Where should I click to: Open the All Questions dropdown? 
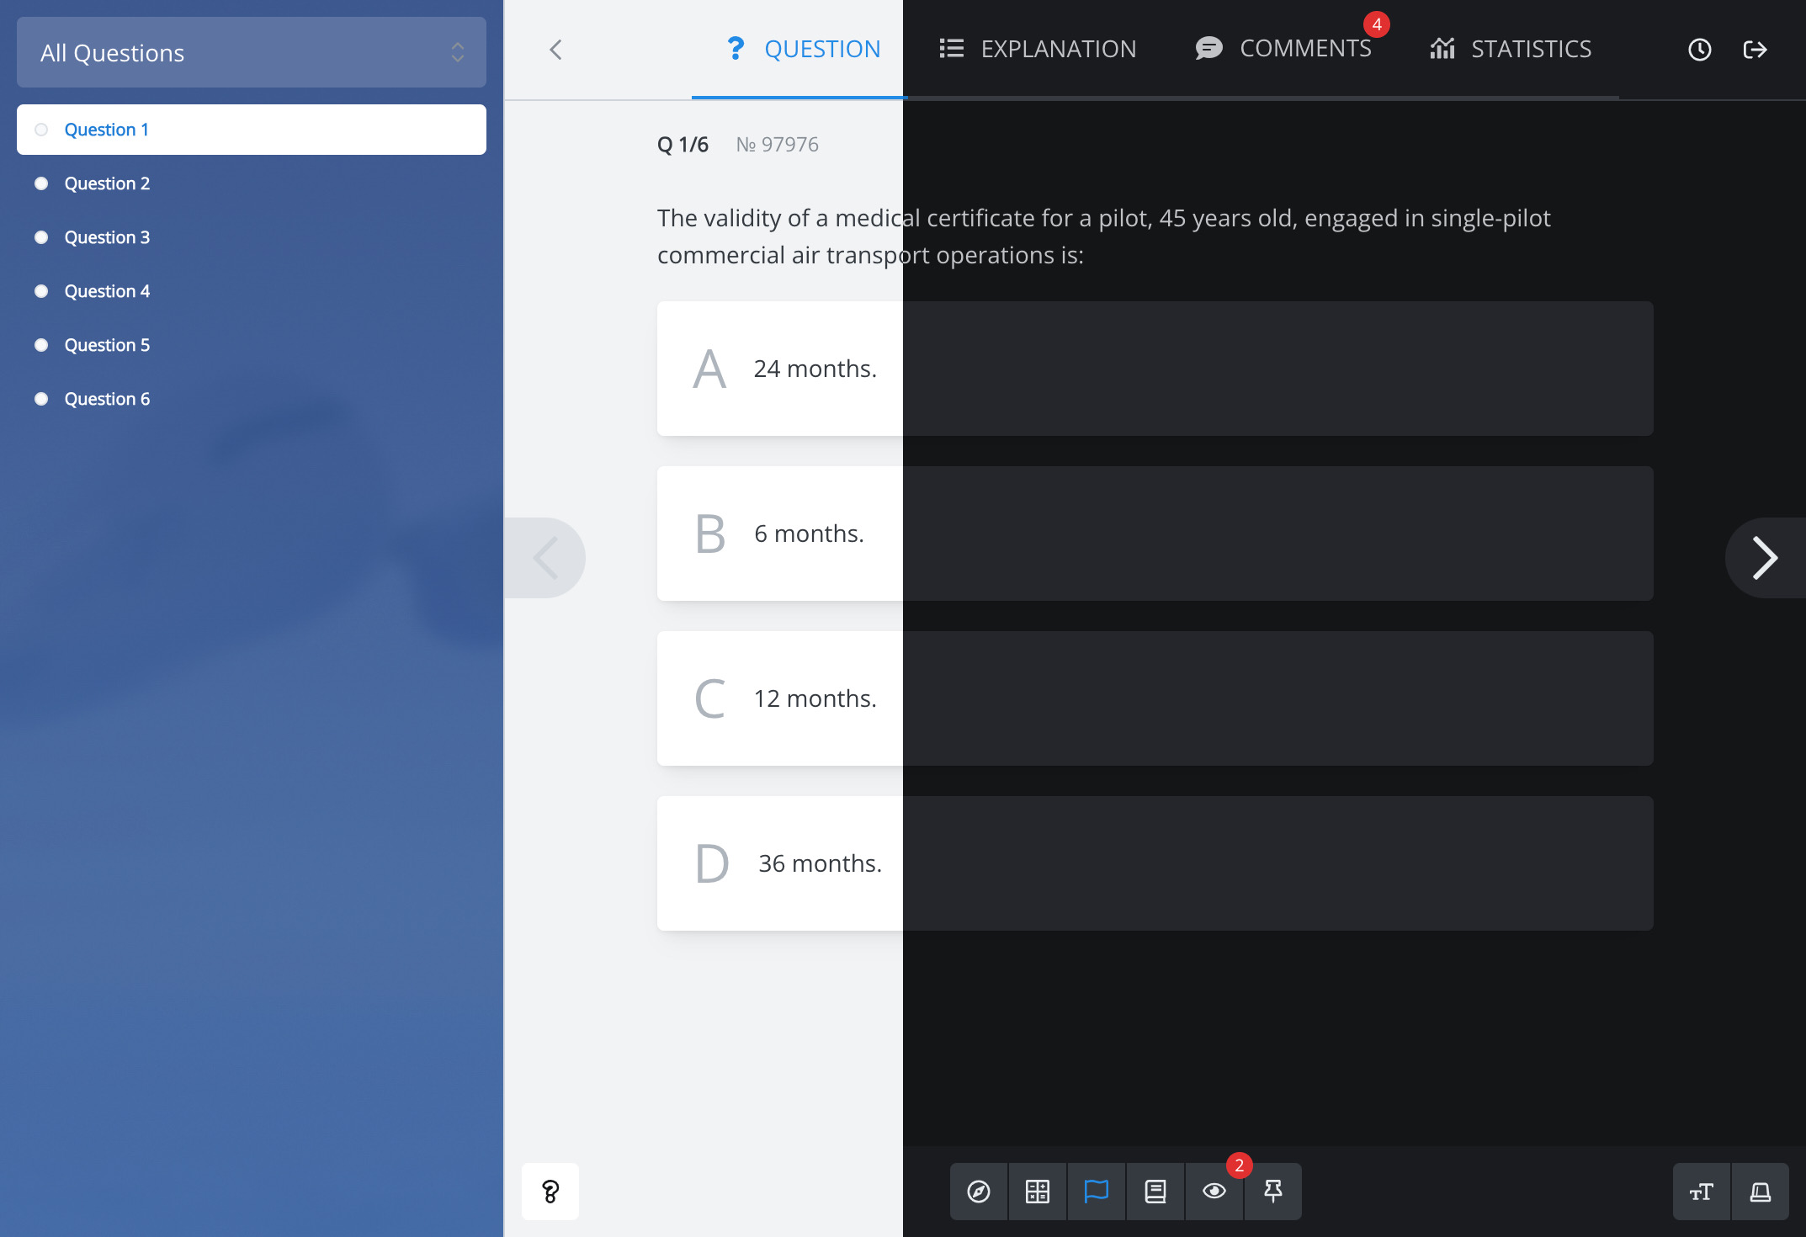pos(251,52)
